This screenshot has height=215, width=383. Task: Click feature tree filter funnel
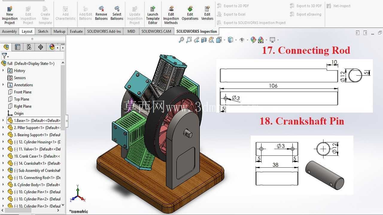click(4, 56)
